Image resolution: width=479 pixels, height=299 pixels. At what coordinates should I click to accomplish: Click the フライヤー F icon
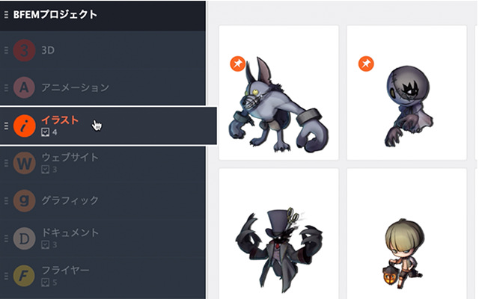point(24,276)
